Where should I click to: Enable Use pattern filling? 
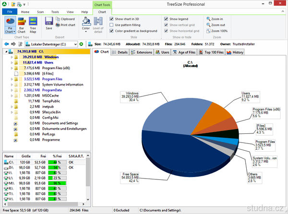tap(111, 25)
